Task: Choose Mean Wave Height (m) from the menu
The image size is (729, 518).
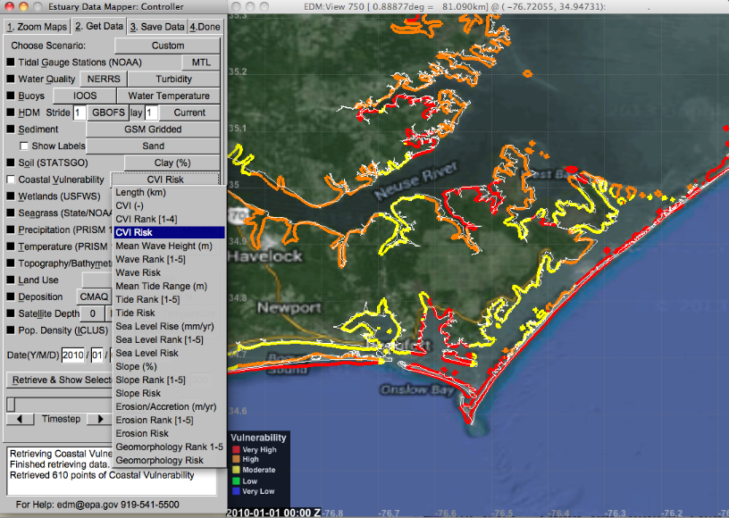Action: click(163, 246)
